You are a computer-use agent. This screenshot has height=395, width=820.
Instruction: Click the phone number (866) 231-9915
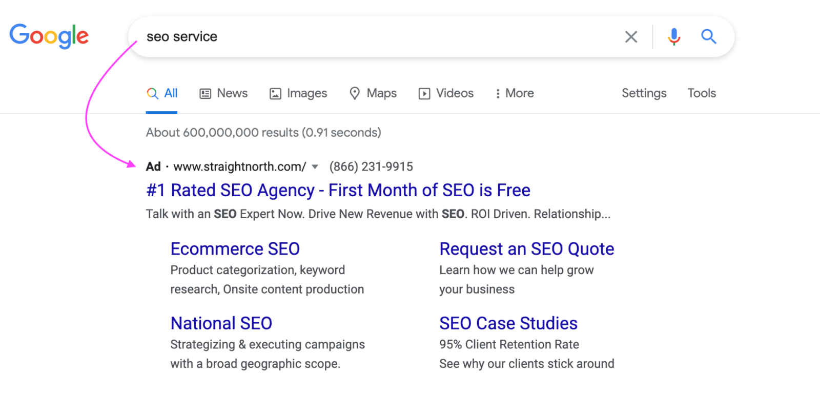click(371, 167)
